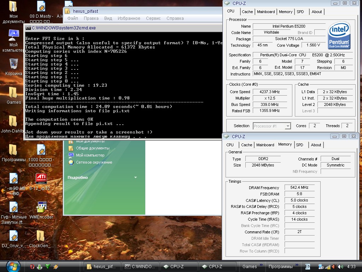Screen dimensions: 362x272
Task: Open the Справка menu
Action: [175, 18]
